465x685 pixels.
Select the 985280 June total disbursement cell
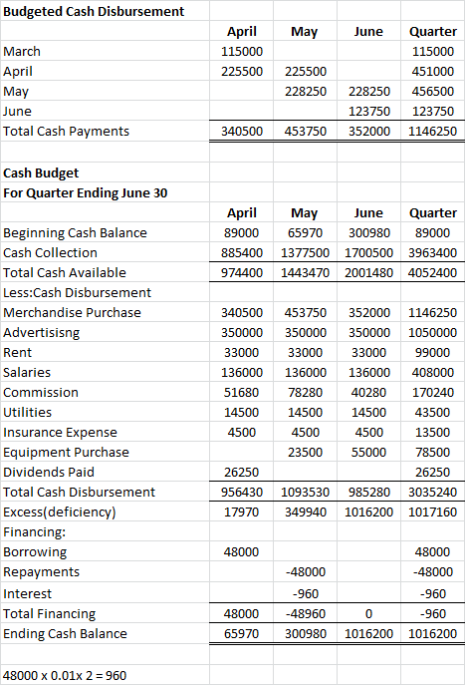click(x=369, y=492)
